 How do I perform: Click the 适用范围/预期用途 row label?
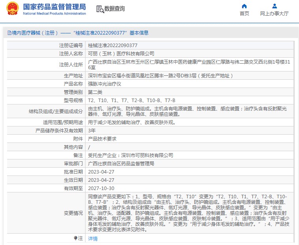[63, 122]
